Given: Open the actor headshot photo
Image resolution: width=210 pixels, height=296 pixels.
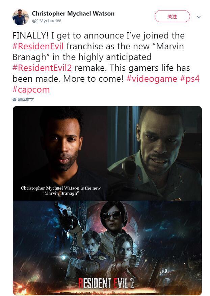Looking at the screenshot, I should tap(60, 153).
